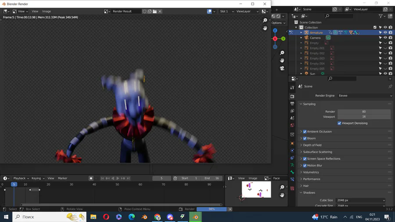Disable the Motion Blur checkbox
Image resolution: width=395 pixels, height=222 pixels.
pos(305,165)
